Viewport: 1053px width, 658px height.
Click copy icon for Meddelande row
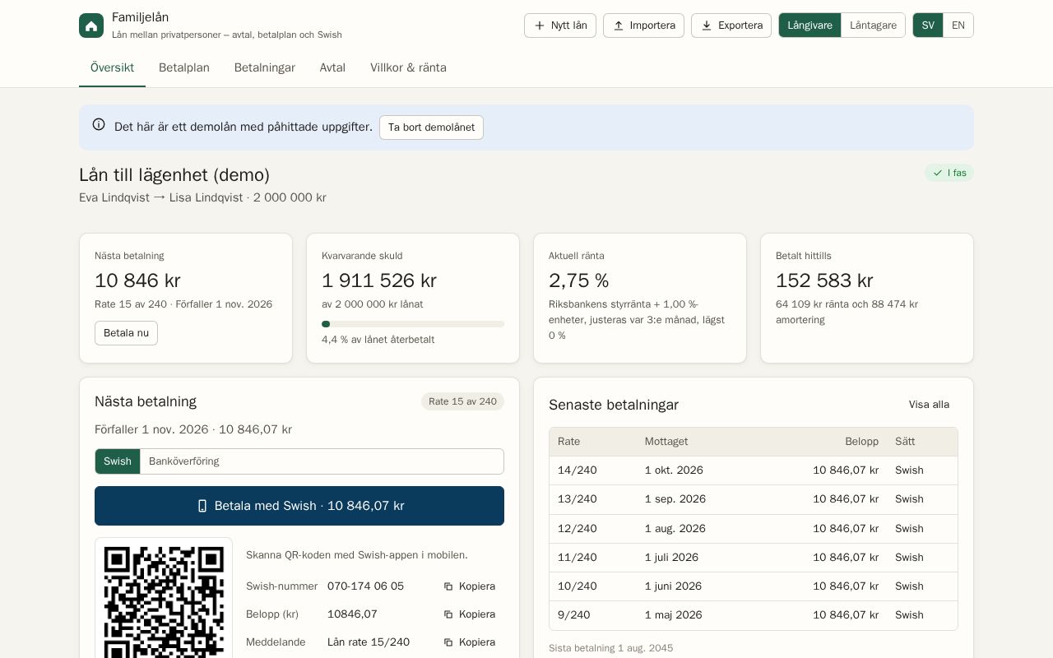pos(448,642)
